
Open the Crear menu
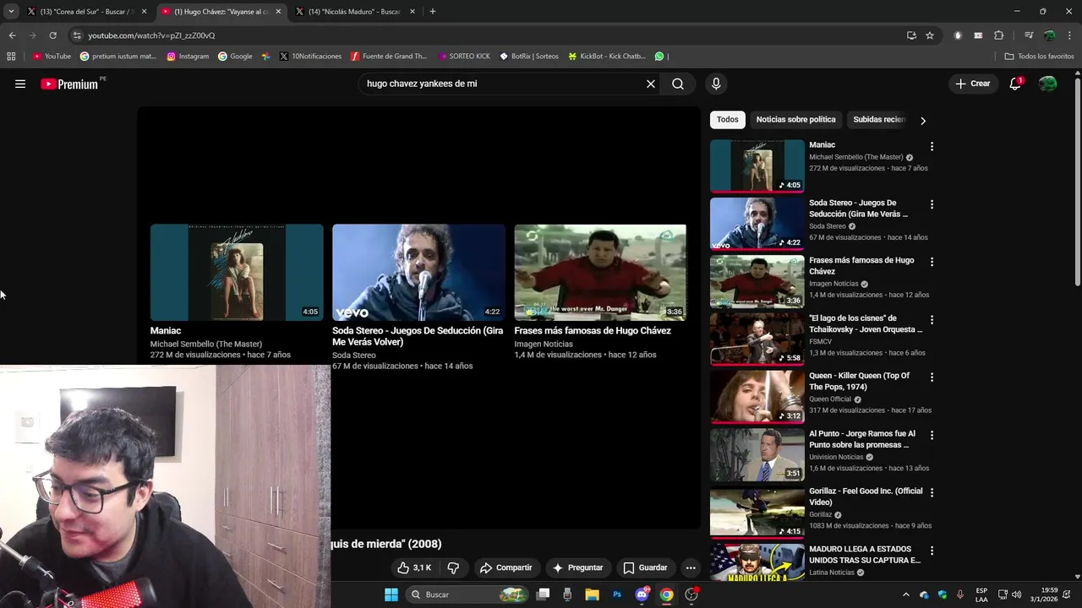tap(972, 84)
